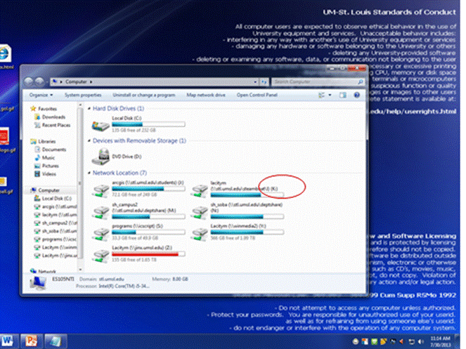Open the sh_campus2 deptshare (M:) drive
466x349 pixels.
click(x=103, y=212)
